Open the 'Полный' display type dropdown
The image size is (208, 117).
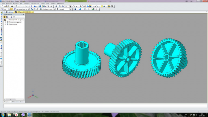(x=70, y=9)
